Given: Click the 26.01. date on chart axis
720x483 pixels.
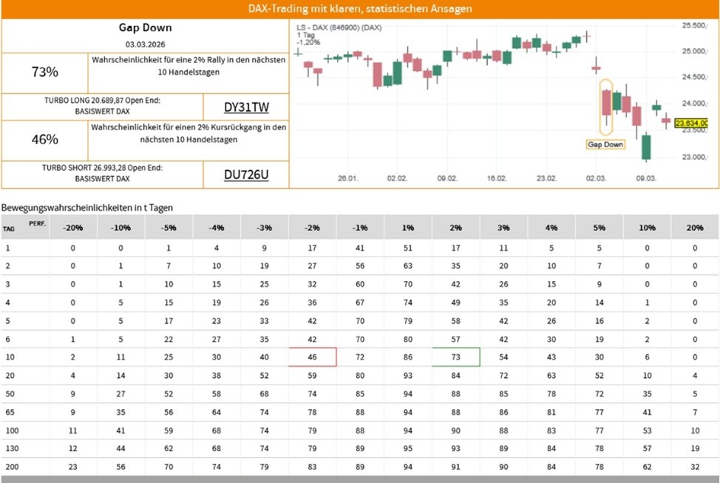Looking at the screenshot, I should pyautogui.click(x=347, y=178).
